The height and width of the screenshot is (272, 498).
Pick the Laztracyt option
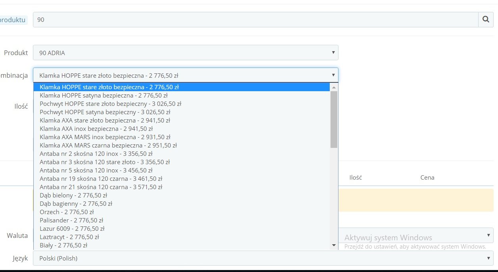182,237
